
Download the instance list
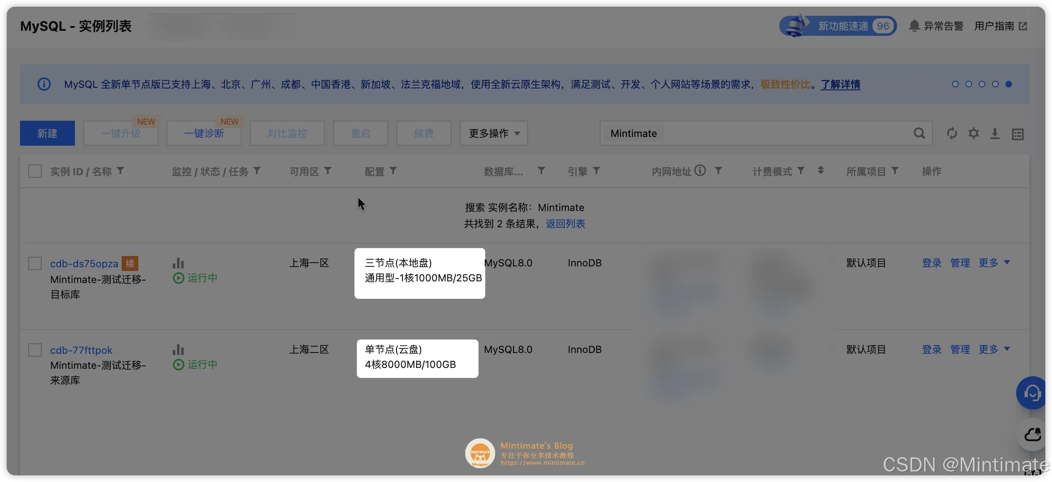click(995, 134)
